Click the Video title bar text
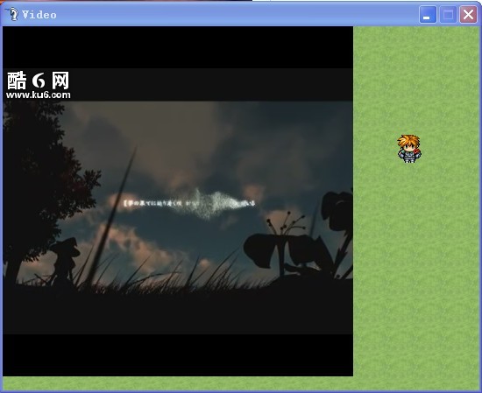The width and height of the screenshot is (482, 393). tap(39, 15)
